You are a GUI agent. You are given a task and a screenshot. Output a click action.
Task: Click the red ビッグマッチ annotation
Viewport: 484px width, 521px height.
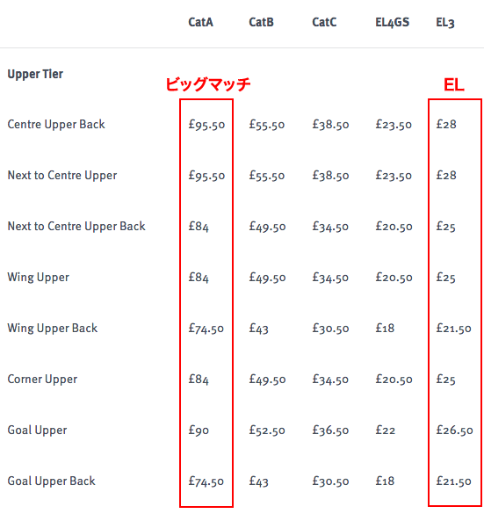tap(208, 84)
